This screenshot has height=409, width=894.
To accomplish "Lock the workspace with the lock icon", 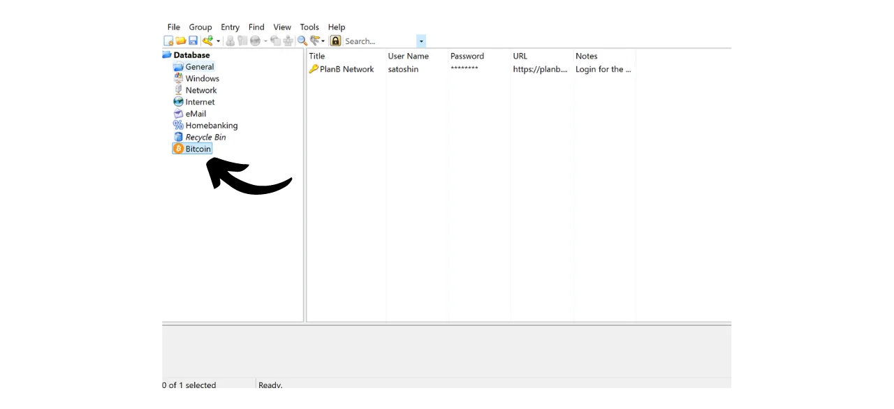I will pyautogui.click(x=335, y=40).
